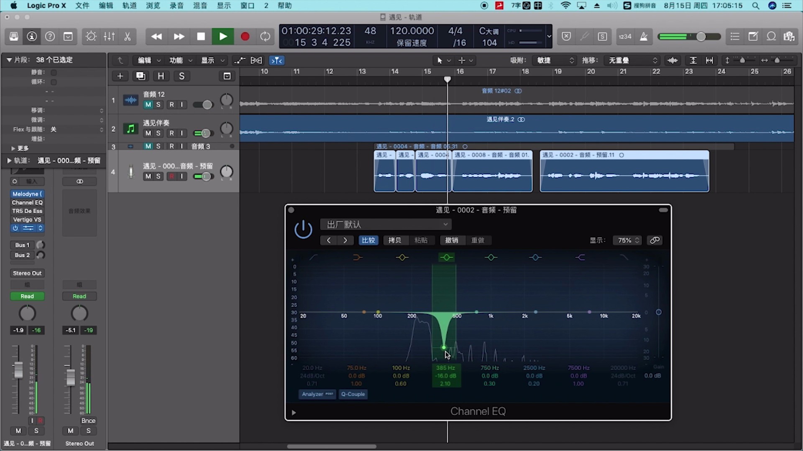
Task: Toggle the H hide tracks button
Action: 161,76
